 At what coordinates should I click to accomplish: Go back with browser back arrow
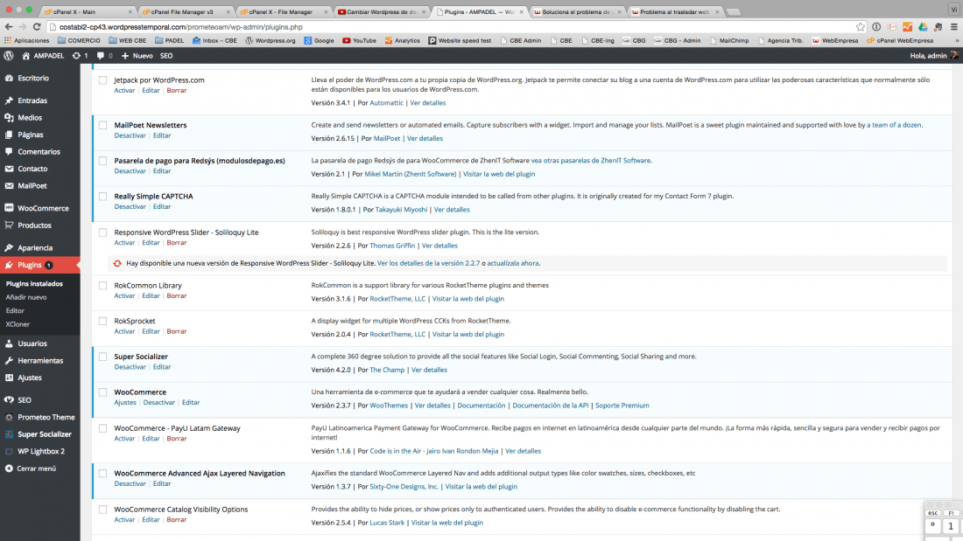click(x=9, y=27)
